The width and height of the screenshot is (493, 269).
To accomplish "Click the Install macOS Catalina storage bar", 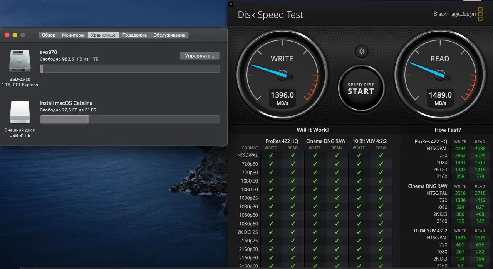I will pyautogui.click(x=130, y=119).
